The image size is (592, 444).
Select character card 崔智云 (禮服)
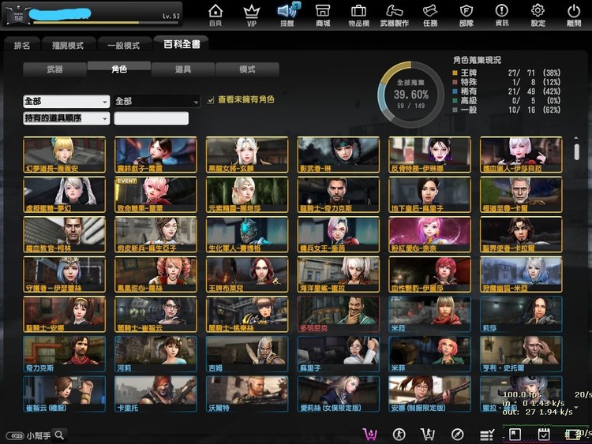point(65,394)
